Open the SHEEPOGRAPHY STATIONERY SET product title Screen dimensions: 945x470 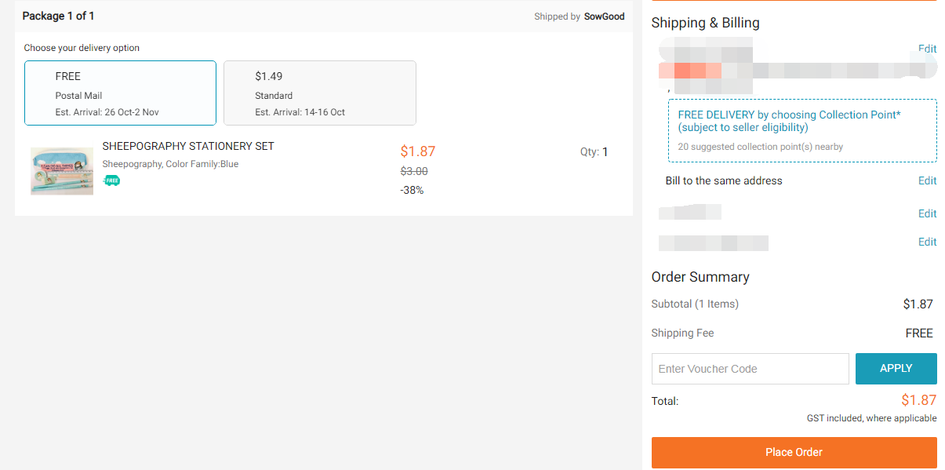188,147
